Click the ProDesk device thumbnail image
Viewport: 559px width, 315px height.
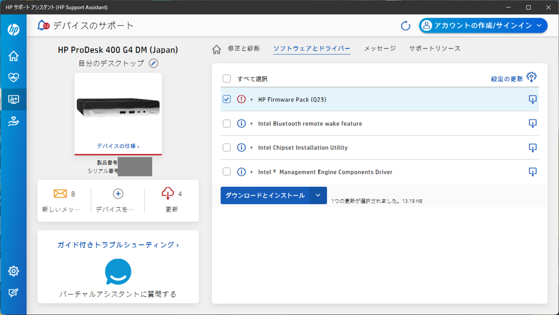[118, 108]
